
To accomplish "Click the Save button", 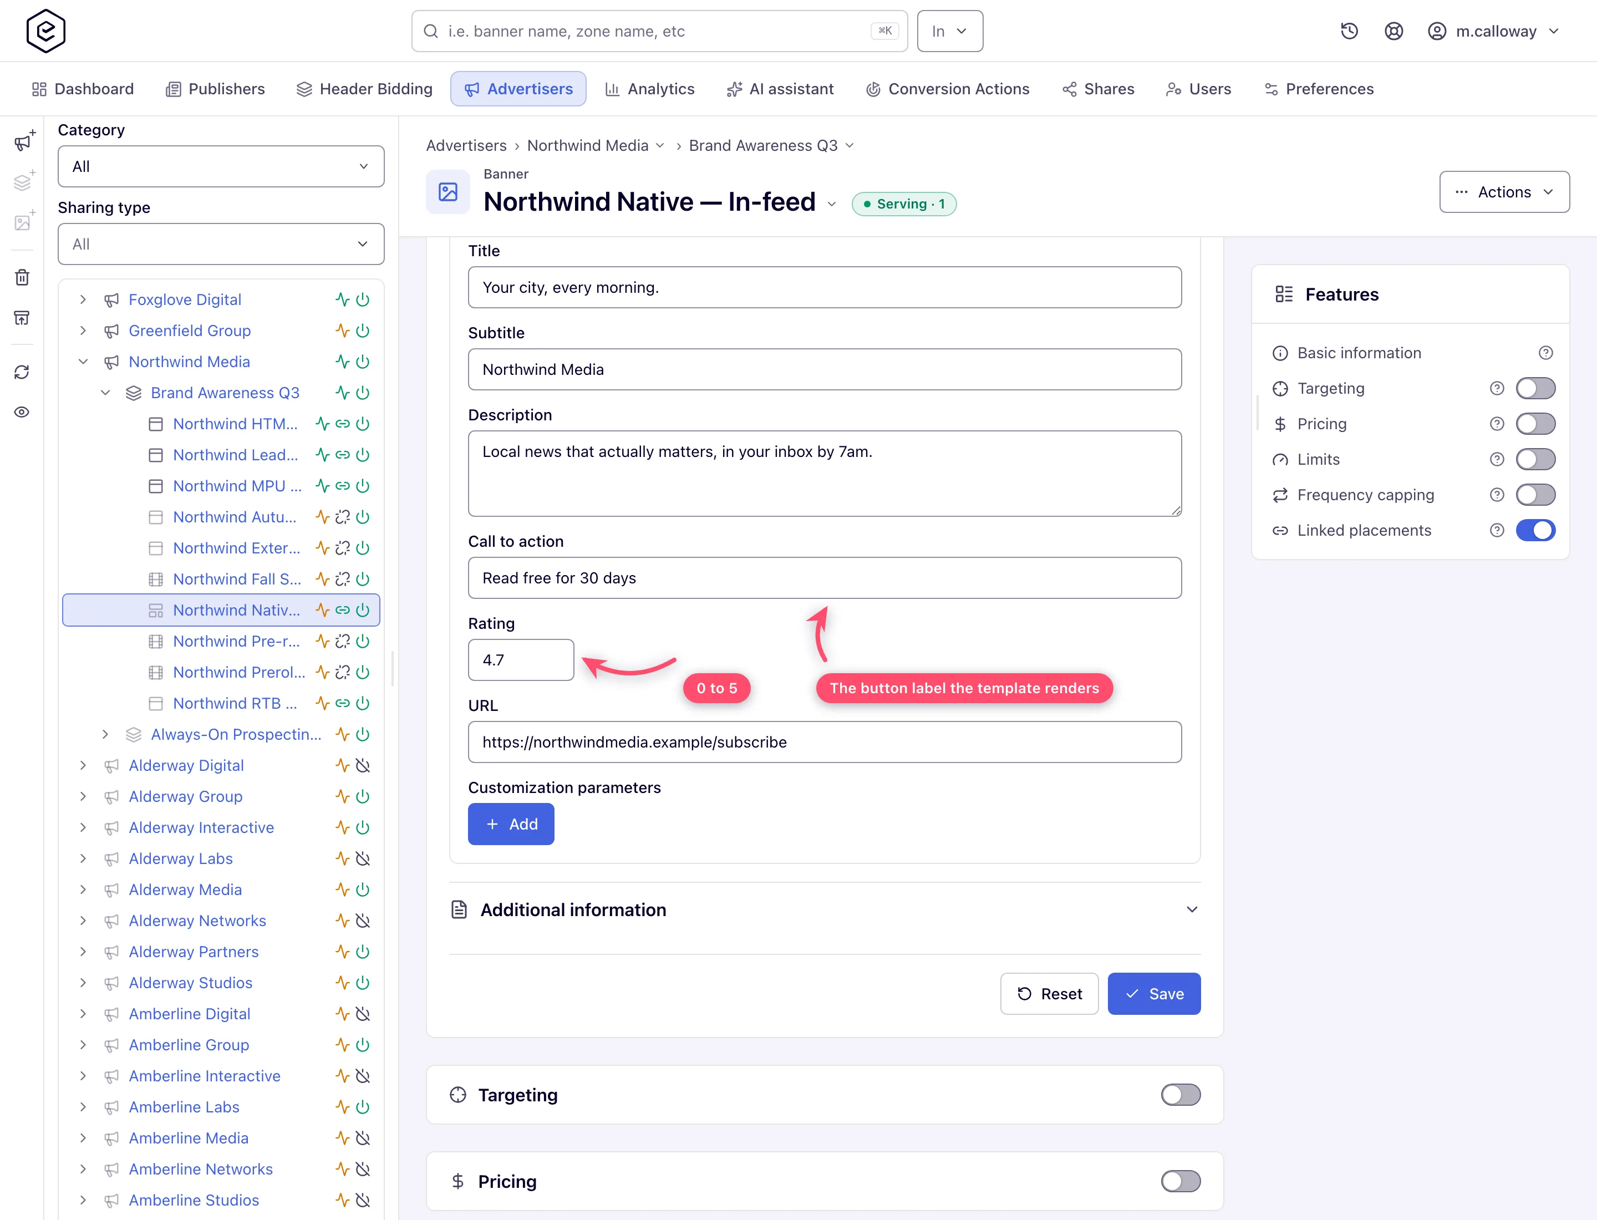I will (x=1154, y=994).
